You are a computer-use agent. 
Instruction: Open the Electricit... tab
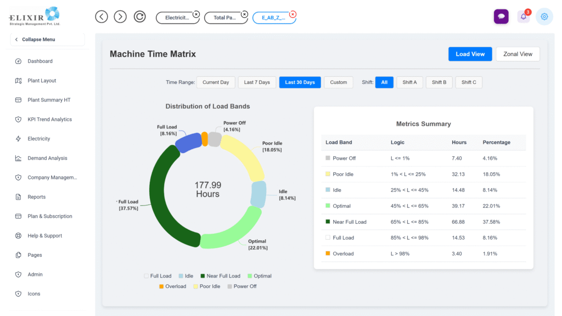(177, 18)
